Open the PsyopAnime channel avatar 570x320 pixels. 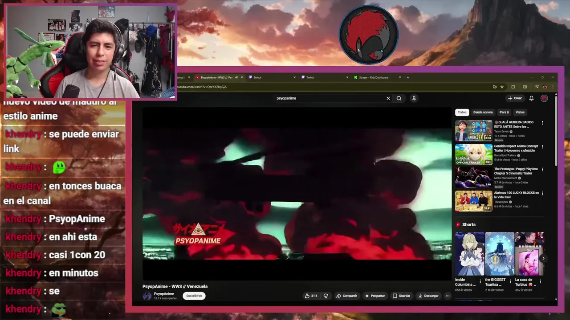[147, 296]
